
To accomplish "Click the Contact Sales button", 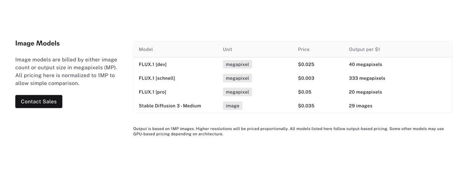I will (39, 101).
